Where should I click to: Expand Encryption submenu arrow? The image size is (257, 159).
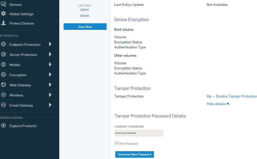click(x=50, y=74)
